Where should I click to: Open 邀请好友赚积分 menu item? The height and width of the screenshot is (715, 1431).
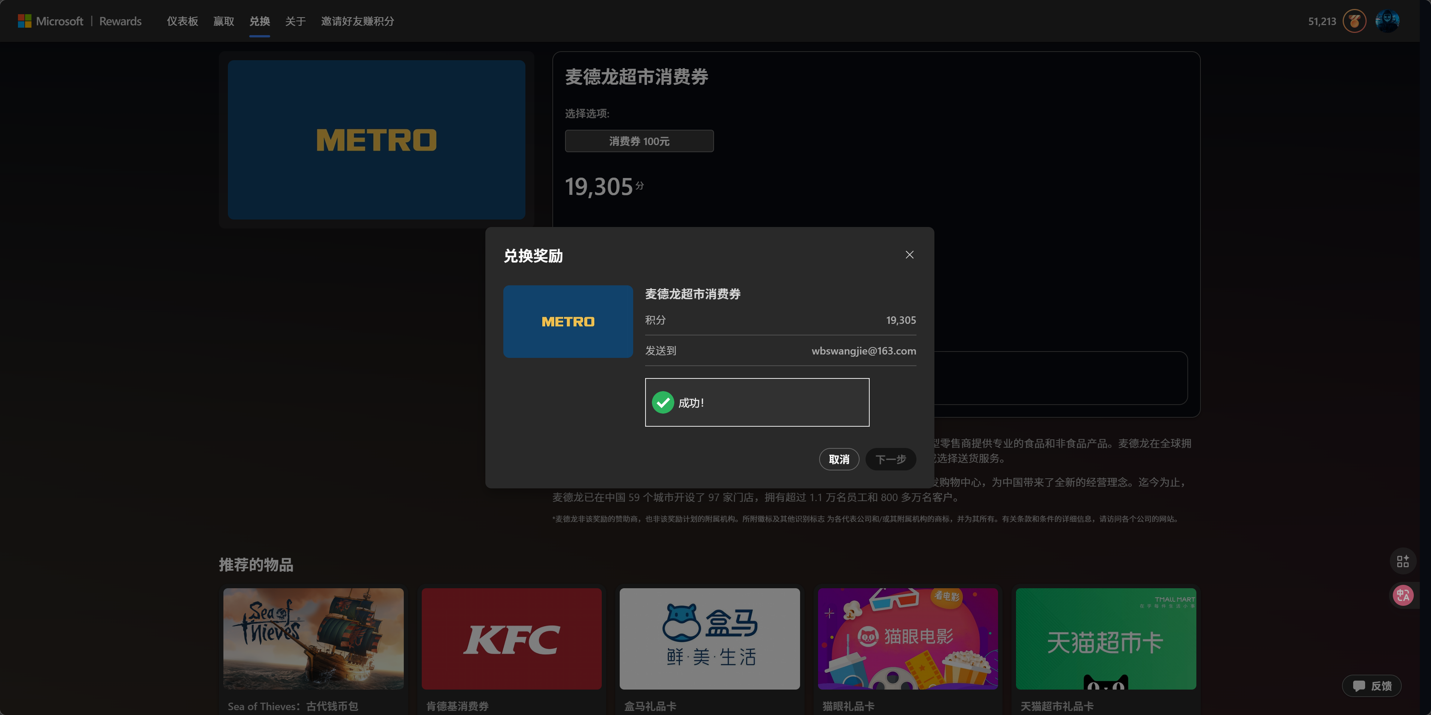[x=357, y=21]
